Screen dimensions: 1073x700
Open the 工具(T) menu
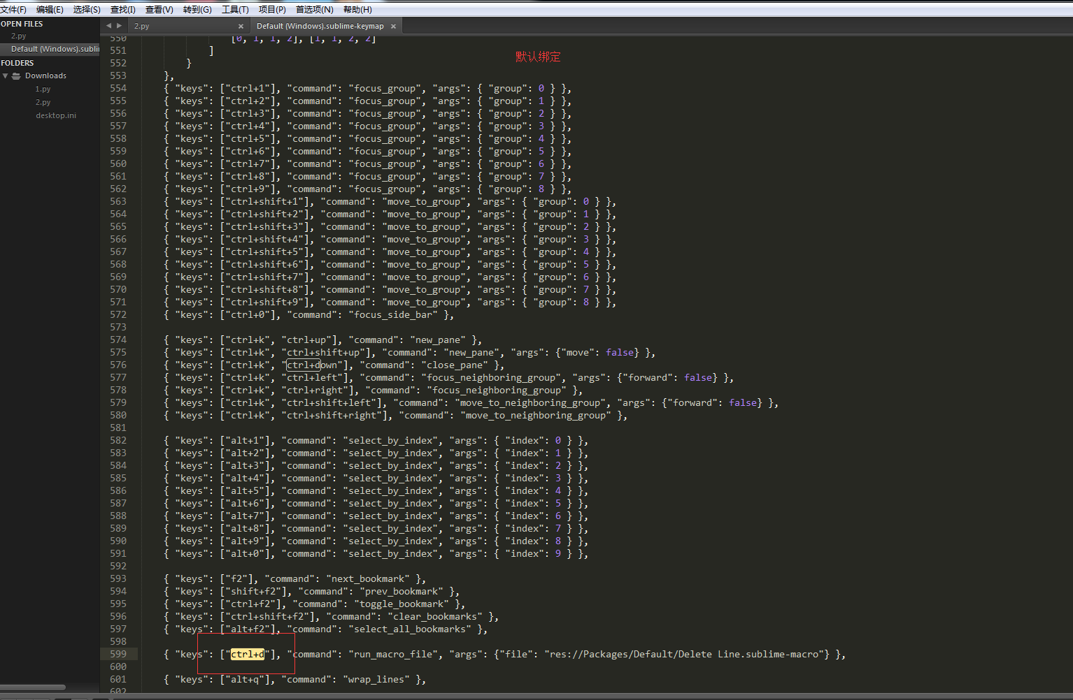point(235,10)
